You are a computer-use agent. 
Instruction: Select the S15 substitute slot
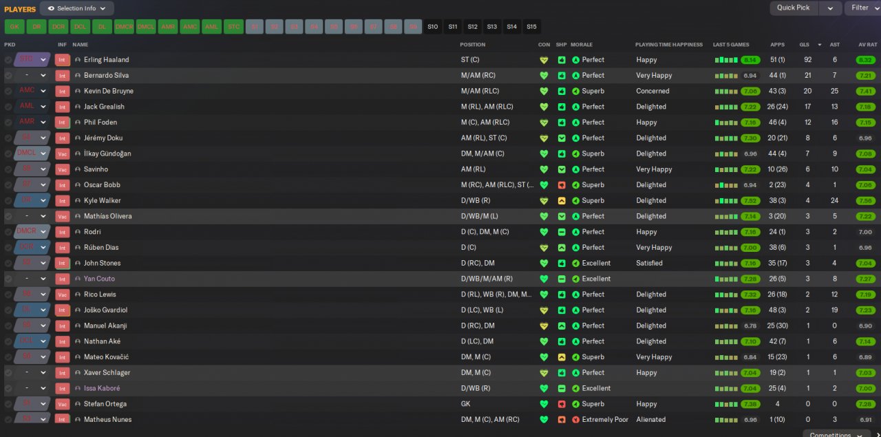pyautogui.click(x=531, y=27)
